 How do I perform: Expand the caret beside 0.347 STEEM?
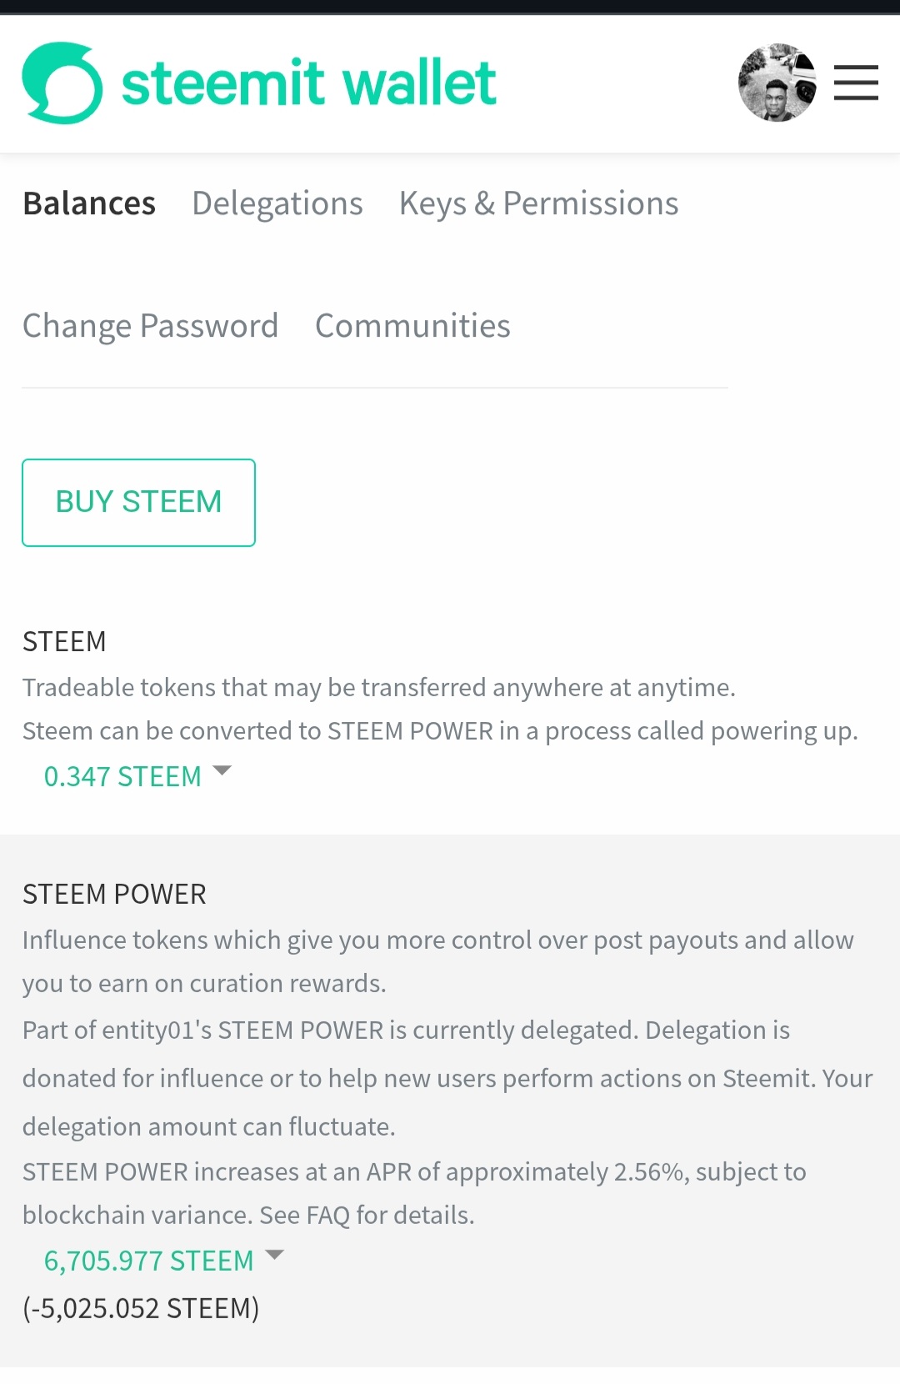(x=222, y=771)
